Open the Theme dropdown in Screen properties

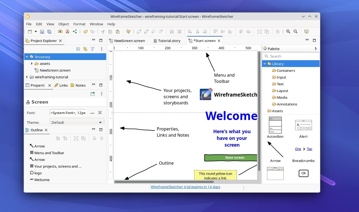click(x=100, y=122)
